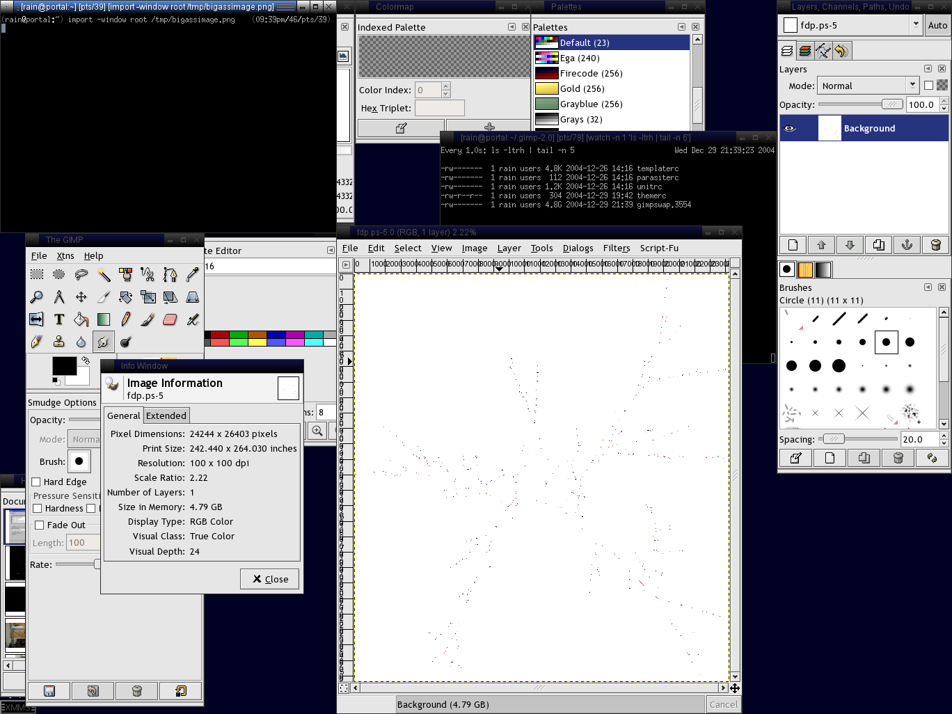
Task: Select the Clone stamp tool
Action: pos(59,342)
